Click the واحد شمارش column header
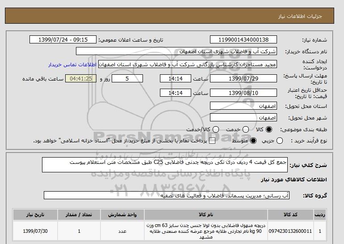344x244 pixels. coord(122,214)
